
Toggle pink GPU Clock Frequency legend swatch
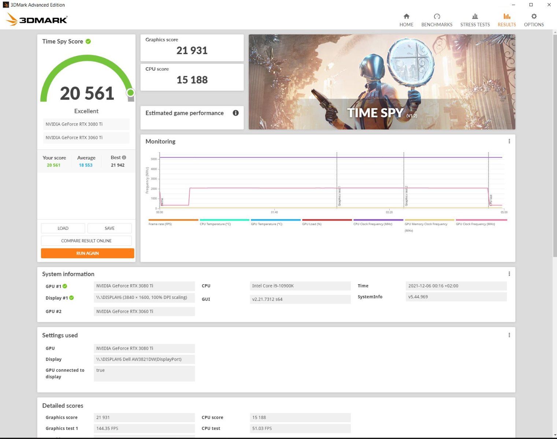point(481,220)
